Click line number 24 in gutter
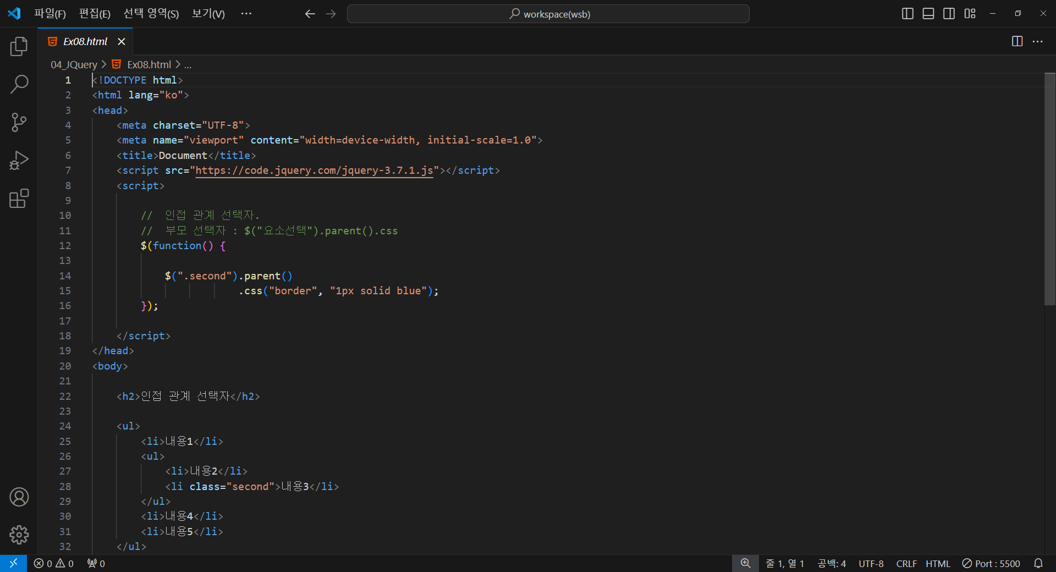 click(65, 426)
